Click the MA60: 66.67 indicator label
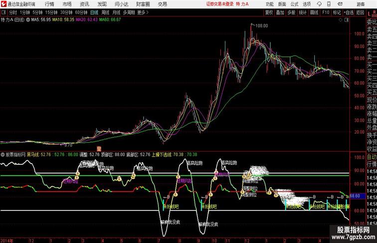377x243 pixels. 110,20
